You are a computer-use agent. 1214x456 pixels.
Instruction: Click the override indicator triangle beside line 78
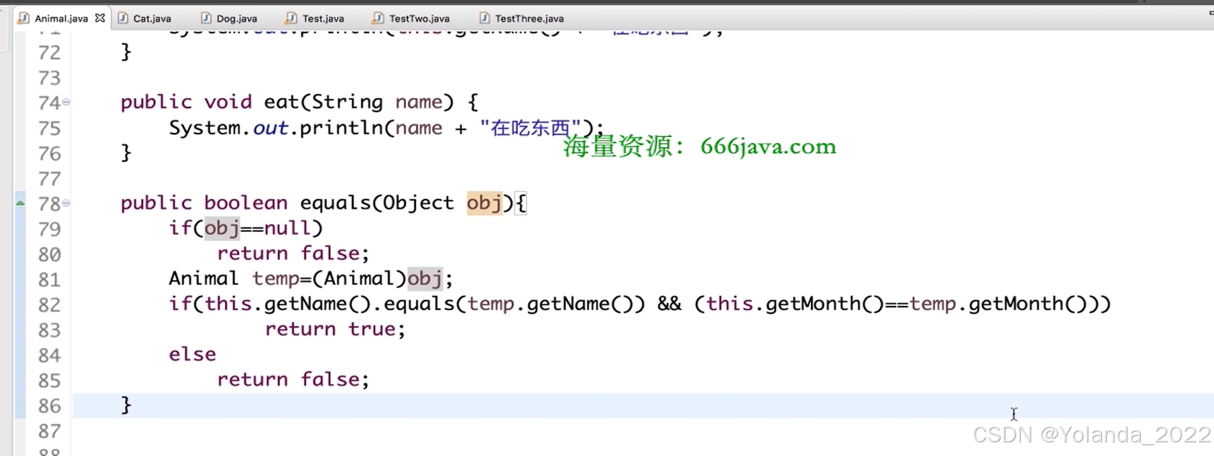[20, 204]
